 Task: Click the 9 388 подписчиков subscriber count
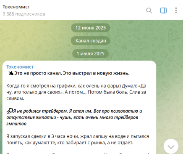24,14
